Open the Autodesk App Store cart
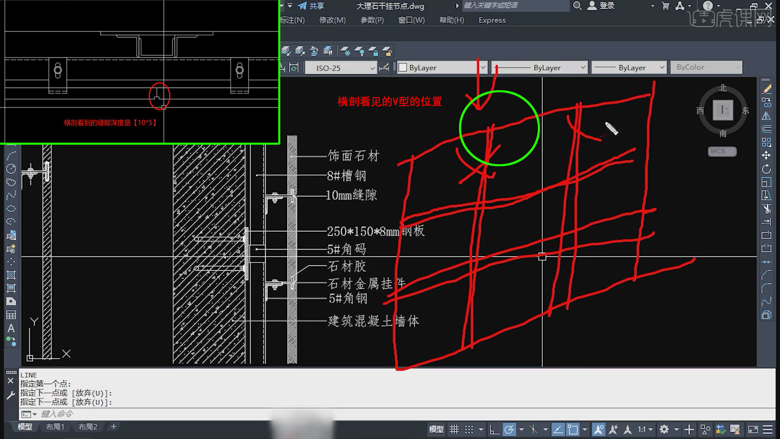Image resolution: width=780 pixels, height=439 pixels. coord(665,6)
